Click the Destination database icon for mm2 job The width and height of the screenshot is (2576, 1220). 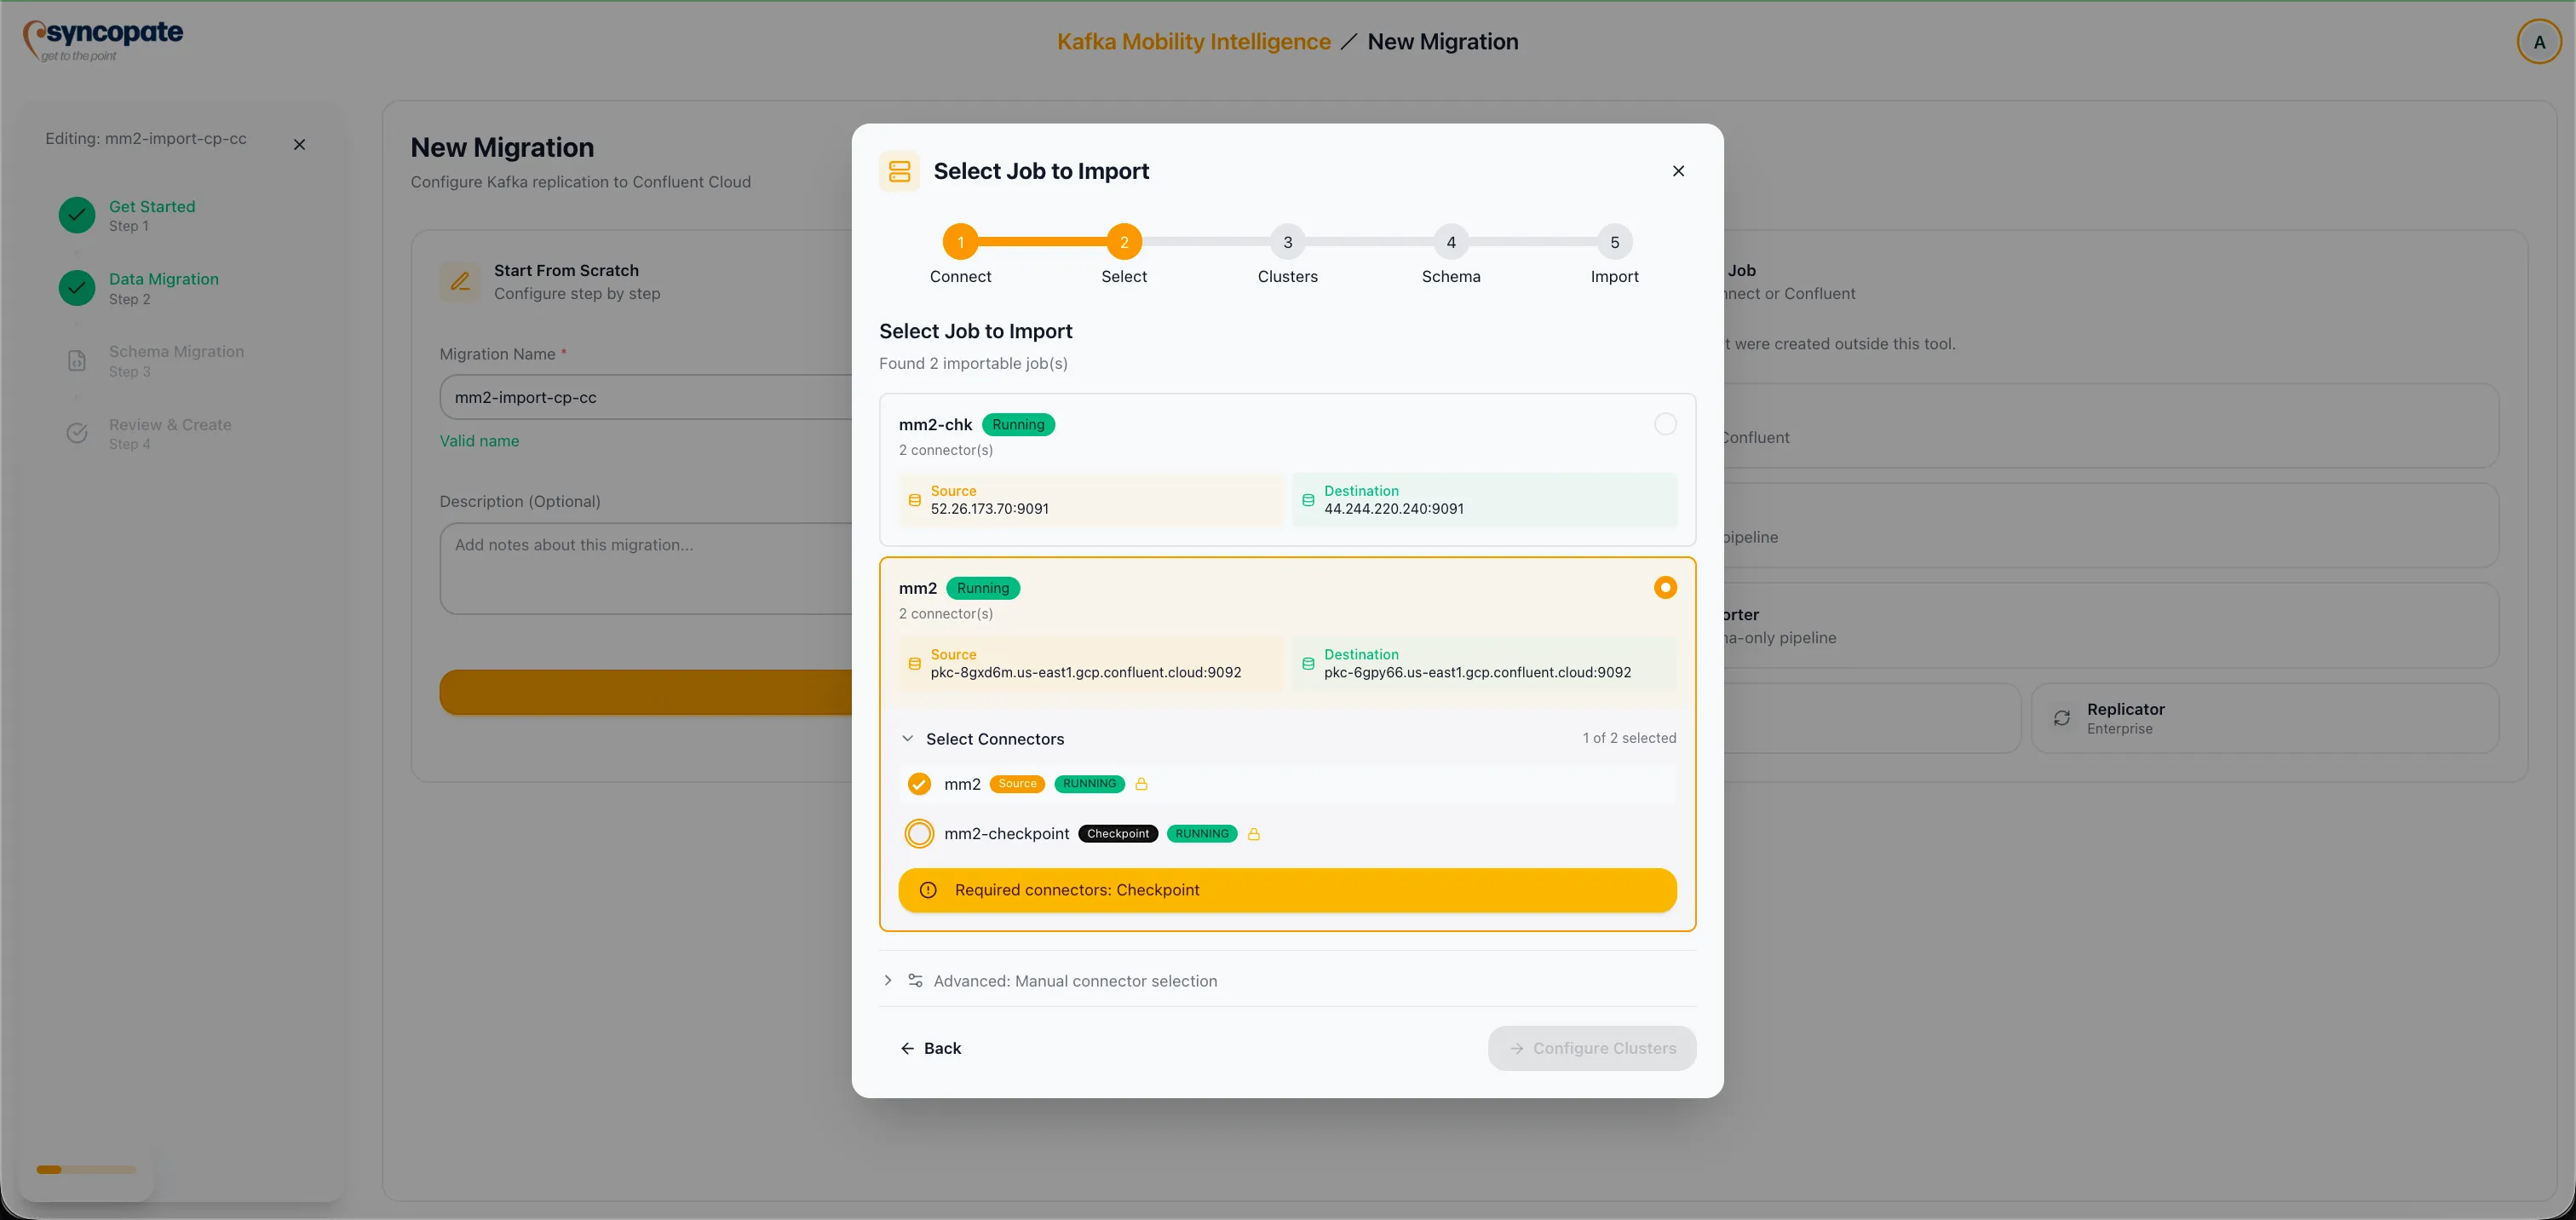tap(1308, 663)
